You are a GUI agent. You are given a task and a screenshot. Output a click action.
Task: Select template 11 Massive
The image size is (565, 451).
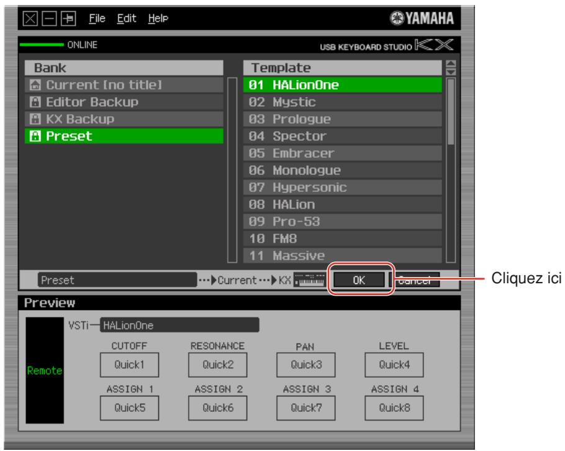coord(343,255)
